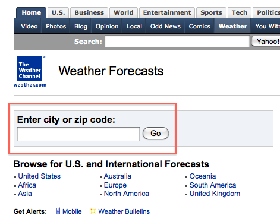Open the Odd News section
The width and height of the screenshot is (280, 222).
tap(165, 26)
